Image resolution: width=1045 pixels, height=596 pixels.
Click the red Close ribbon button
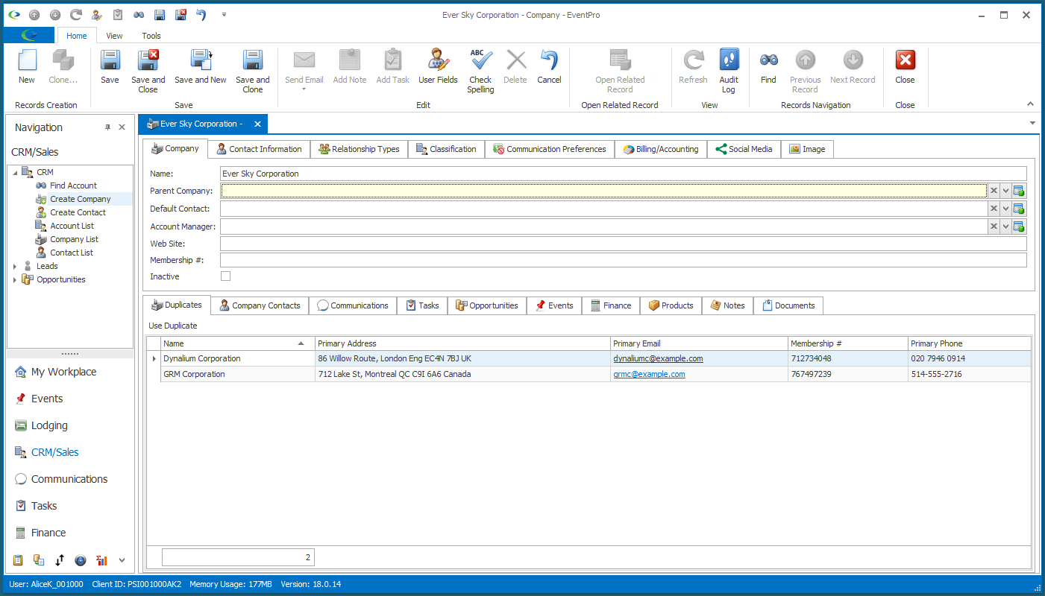(905, 67)
